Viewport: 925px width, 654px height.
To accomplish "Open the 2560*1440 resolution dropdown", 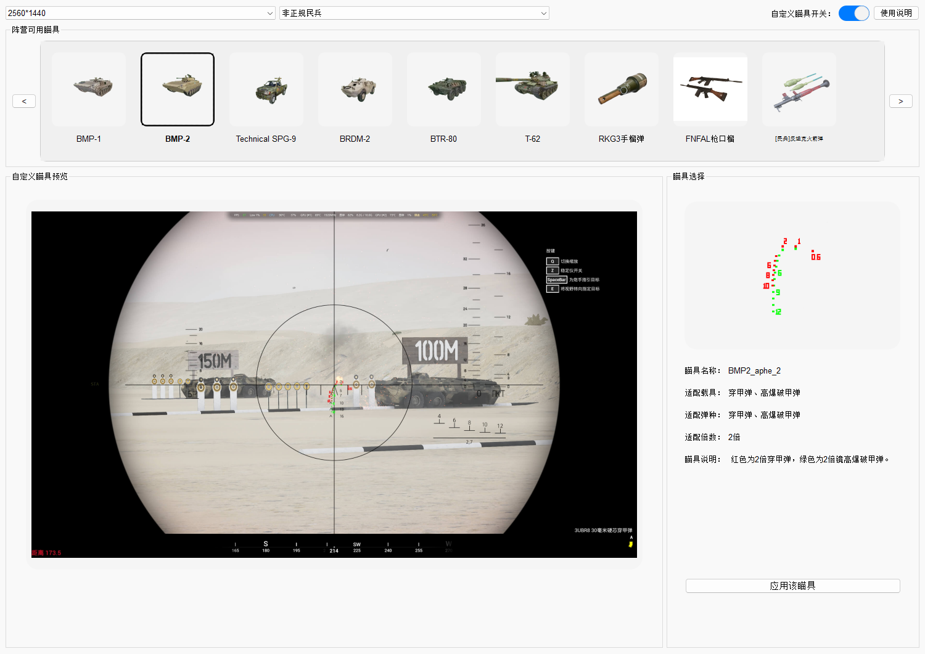I will [141, 13].
